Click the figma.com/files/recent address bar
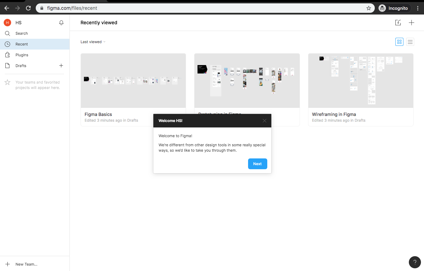Viewport: 424px width, 271px height. pyautogui.click(x=205, y=8)
